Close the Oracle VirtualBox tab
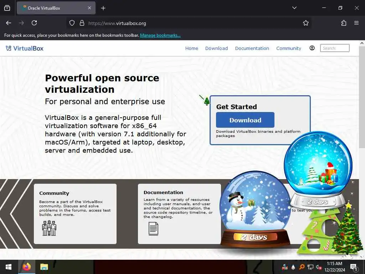The image size is (365, 274). [x=89, y=8]
